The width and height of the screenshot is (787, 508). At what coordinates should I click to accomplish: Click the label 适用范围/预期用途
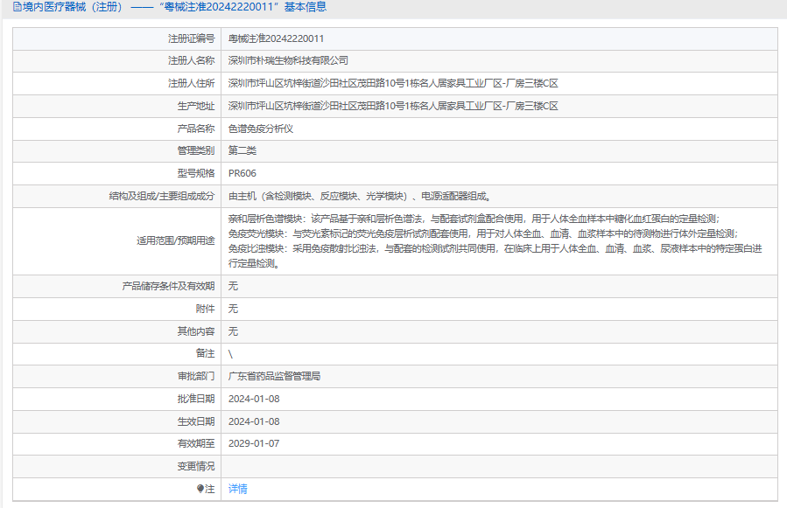[x=176, y=240]
